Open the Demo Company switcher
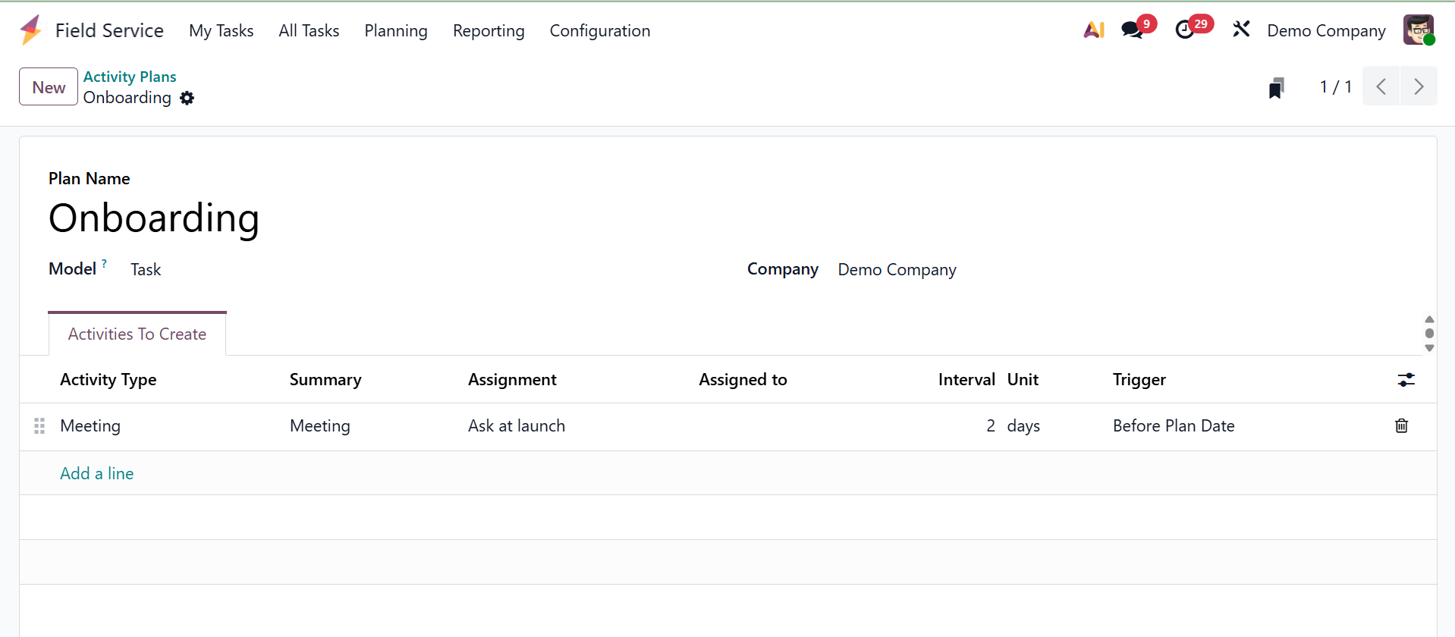The height and width of the screenshot is (637, 1455). tap(1326, 31)
